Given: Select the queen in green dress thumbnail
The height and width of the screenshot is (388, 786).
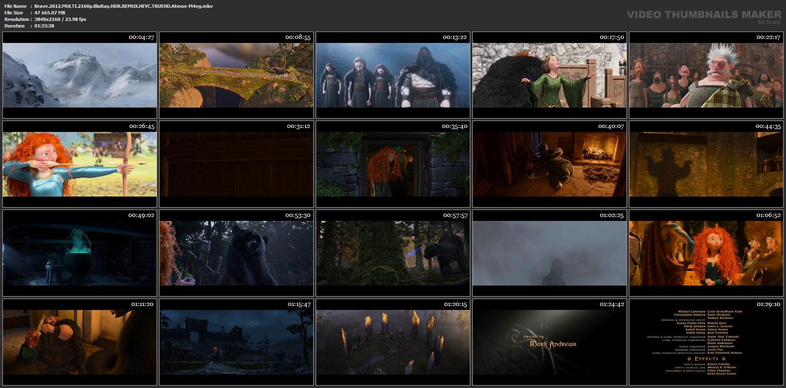Looking at the screenshot, I should tap(549, 75).
